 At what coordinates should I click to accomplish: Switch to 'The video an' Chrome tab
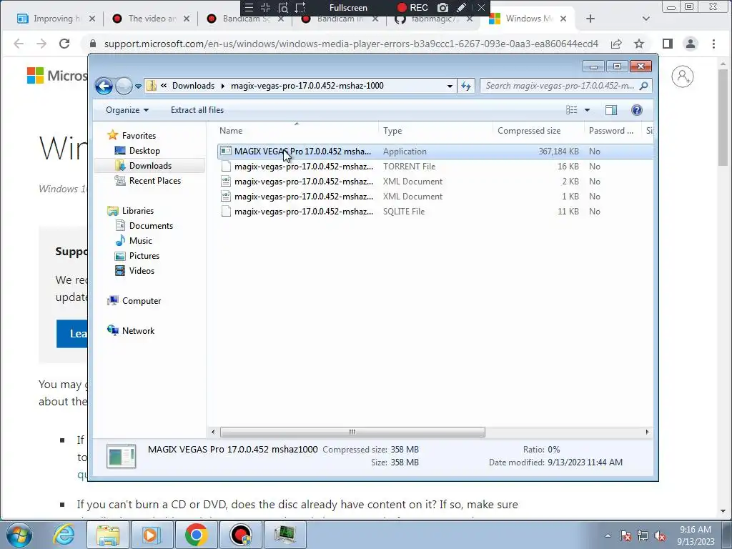tap(152, 19)
